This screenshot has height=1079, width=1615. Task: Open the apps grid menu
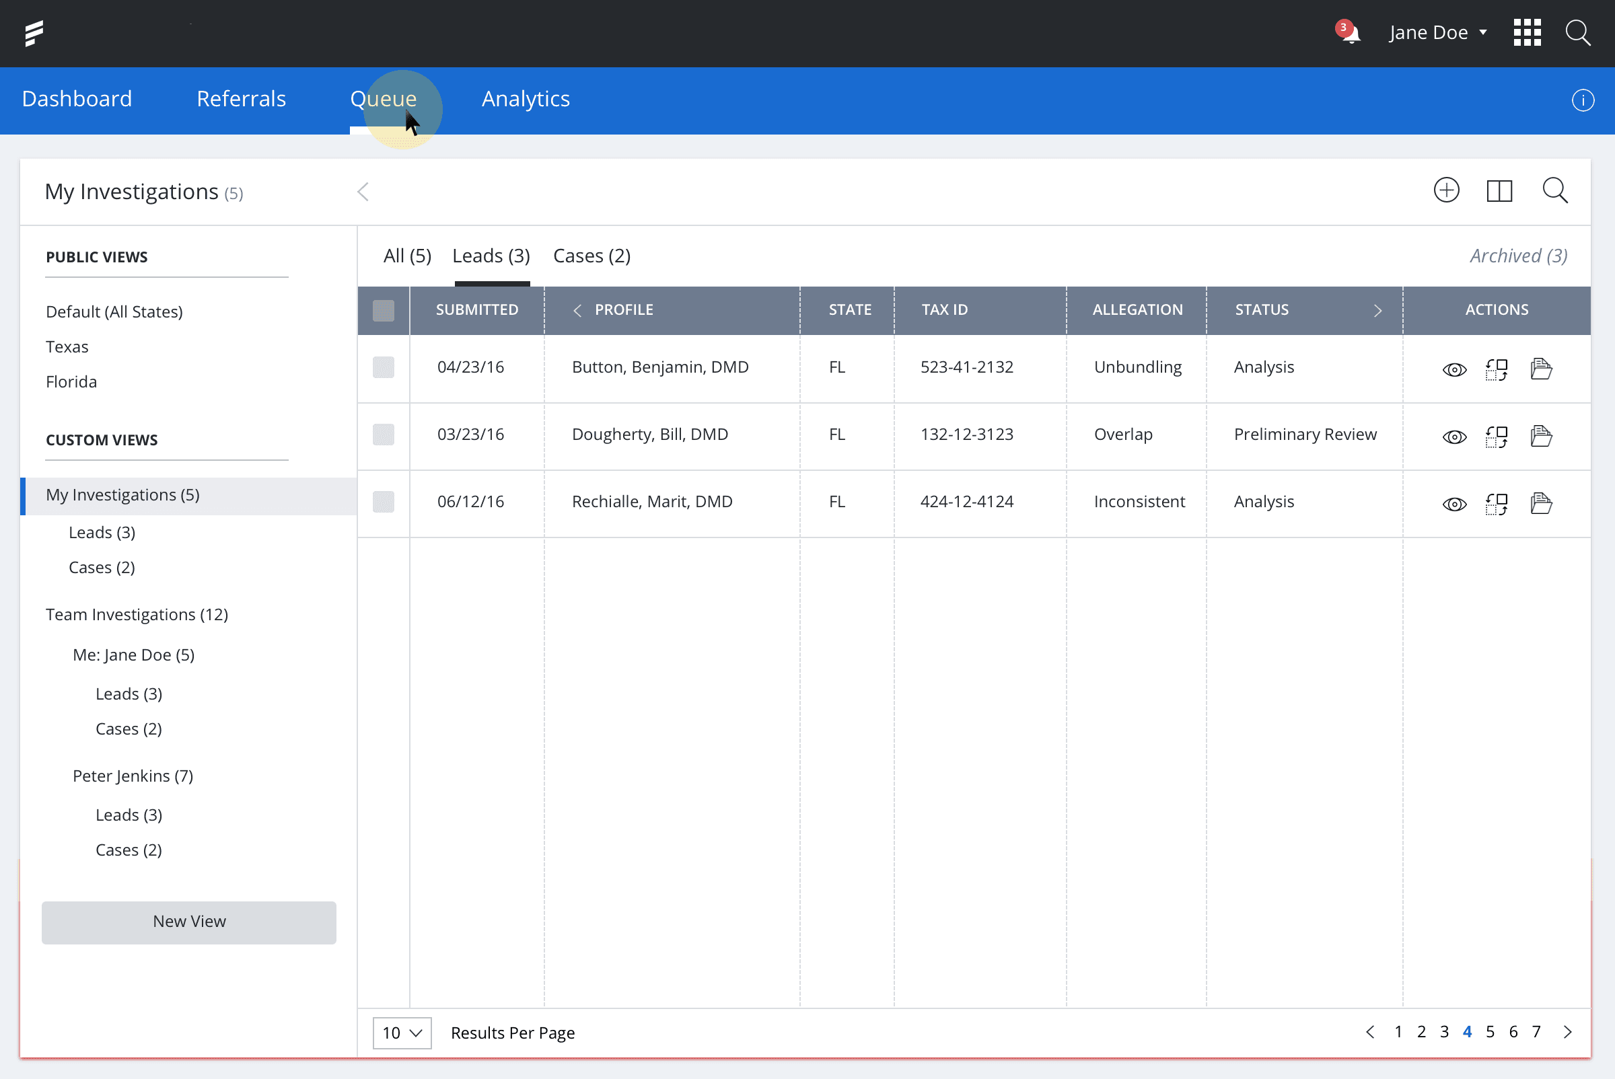click(1526, 32)
